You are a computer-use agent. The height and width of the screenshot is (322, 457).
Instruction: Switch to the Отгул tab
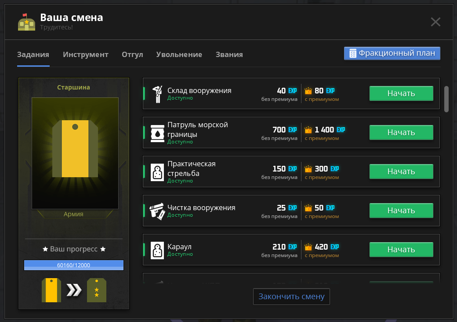point(132,55)
